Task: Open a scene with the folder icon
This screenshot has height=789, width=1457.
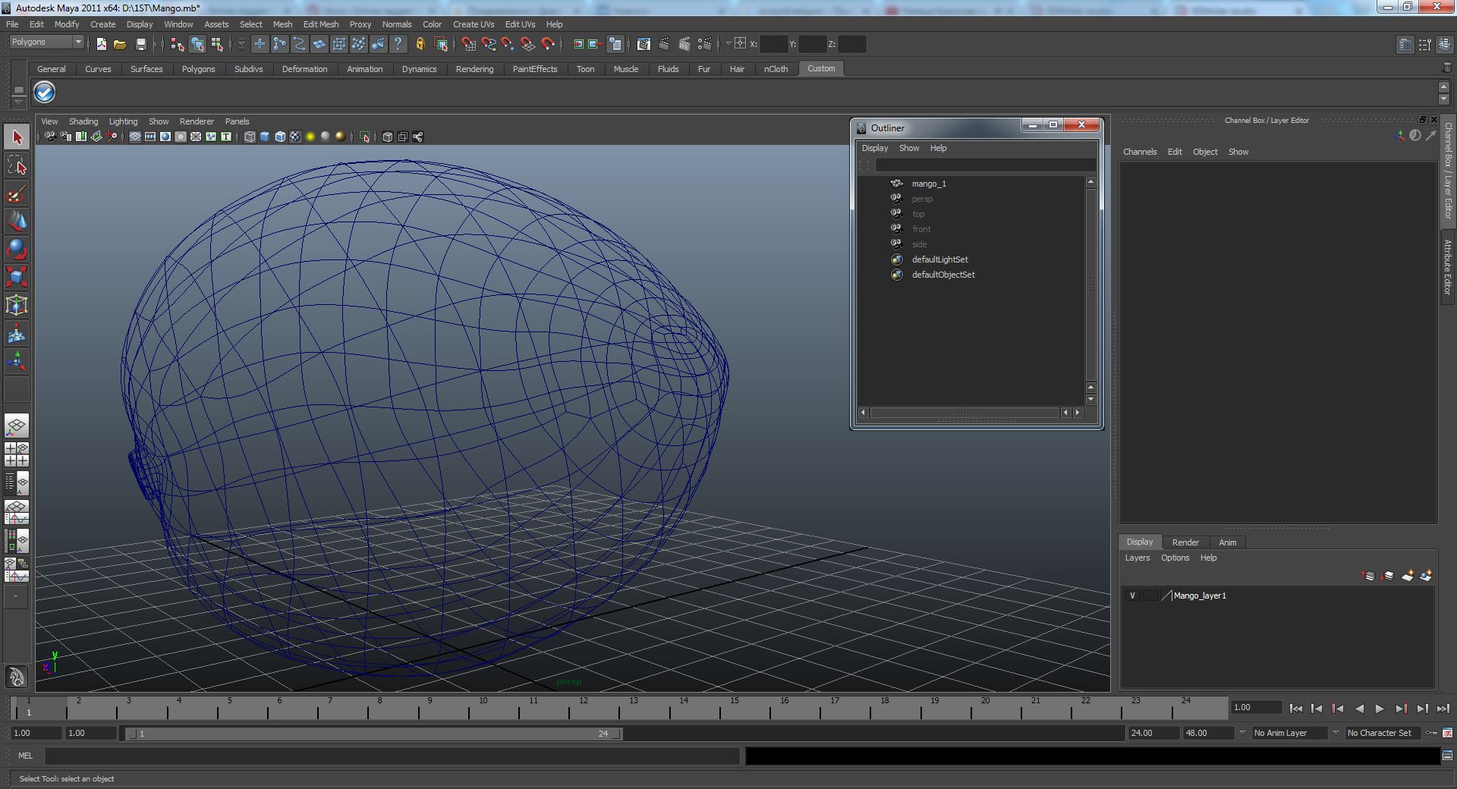Action: [x=120, y=44]
